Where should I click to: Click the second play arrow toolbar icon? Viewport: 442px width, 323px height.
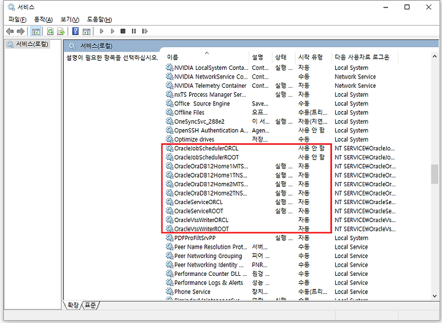click(112, 31)
